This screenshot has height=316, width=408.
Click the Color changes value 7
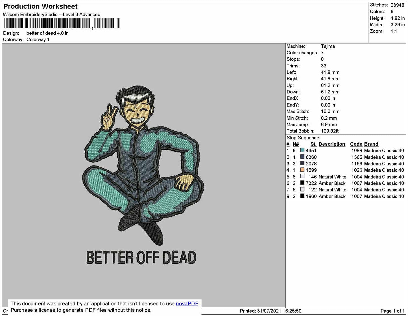coord(322,53)
